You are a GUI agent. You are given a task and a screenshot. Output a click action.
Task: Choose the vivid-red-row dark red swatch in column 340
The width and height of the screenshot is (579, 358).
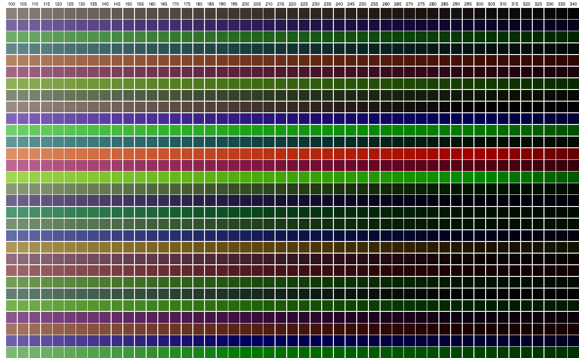click(x=573, y=154)
